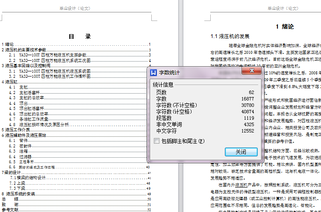Open TOC entry 2.1 四柱万能液压机主要参数

(x=80, y=55)
